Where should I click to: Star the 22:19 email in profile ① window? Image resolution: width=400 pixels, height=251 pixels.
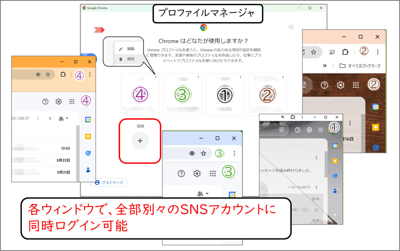[x=316, y=210]
